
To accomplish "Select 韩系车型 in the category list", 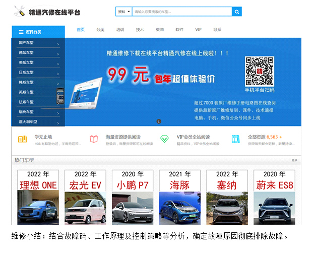I will click(26, 82).
